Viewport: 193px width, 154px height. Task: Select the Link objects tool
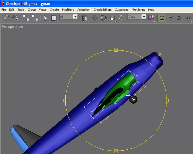pos(26,18)
